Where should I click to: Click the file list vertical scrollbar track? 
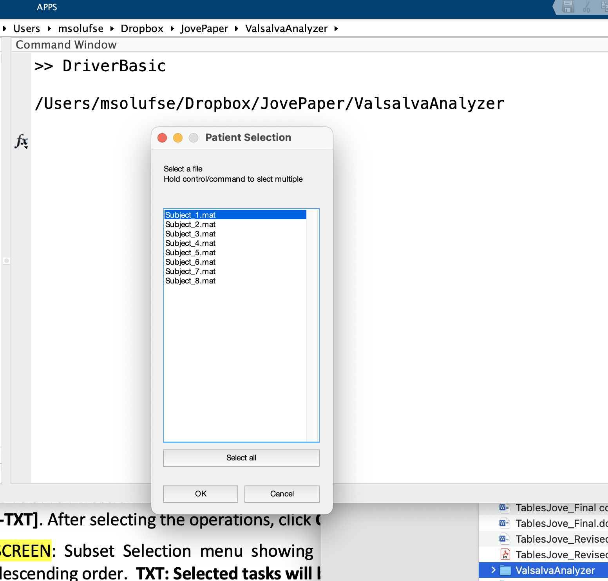[x=312, y=325]
